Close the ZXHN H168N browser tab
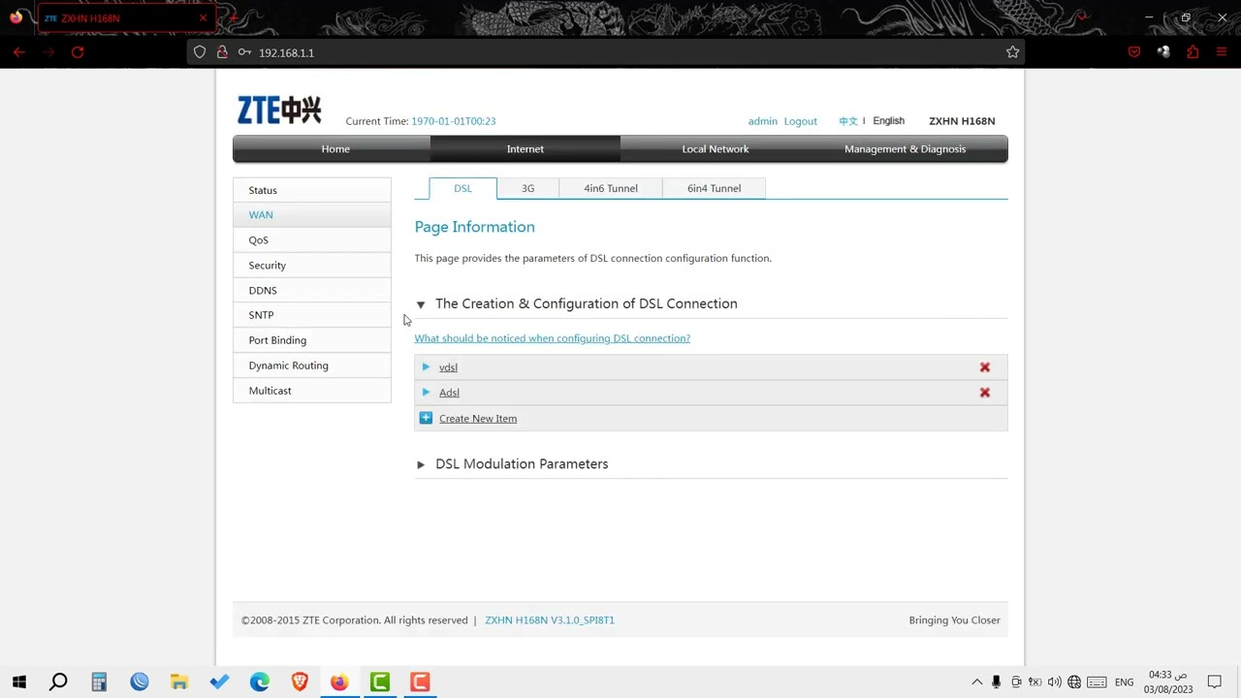 (x=203, y=18)
